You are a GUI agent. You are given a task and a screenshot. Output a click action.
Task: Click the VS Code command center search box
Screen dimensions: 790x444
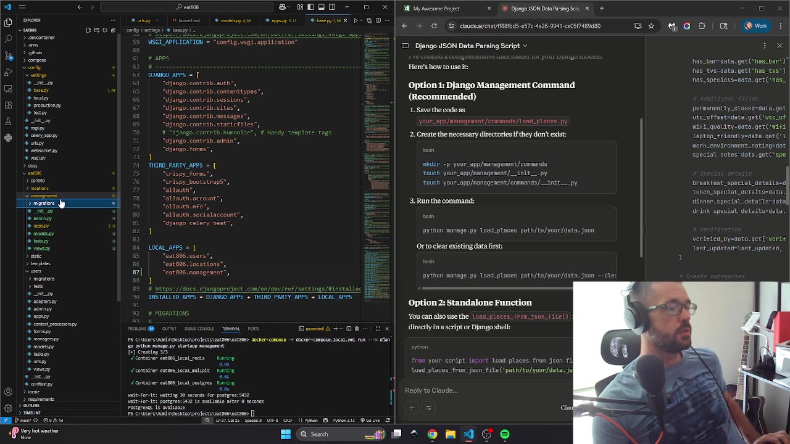click(x=187, y=7)
